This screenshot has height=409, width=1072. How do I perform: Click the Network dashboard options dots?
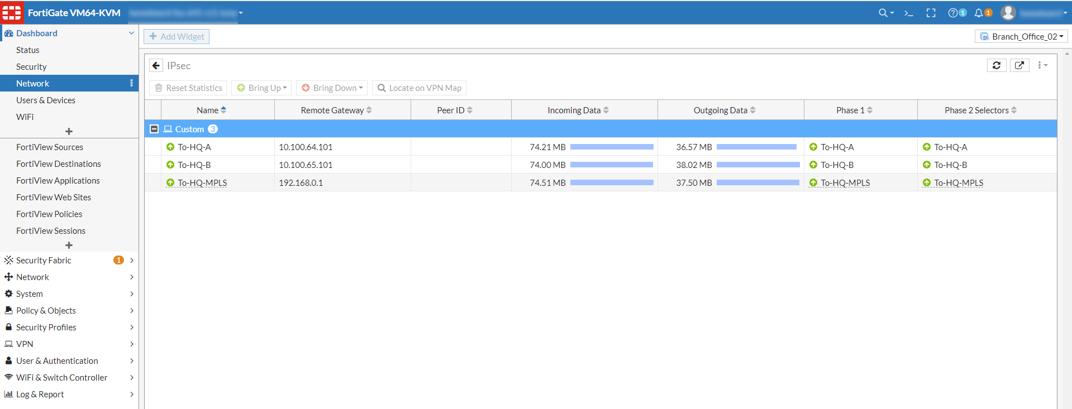tap(131, 83)
